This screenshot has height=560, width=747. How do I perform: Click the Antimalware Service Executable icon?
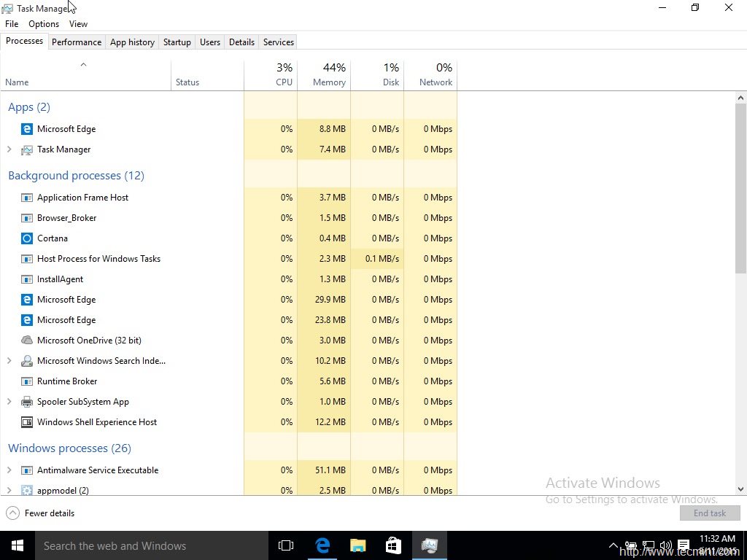[x=27, y=470]
